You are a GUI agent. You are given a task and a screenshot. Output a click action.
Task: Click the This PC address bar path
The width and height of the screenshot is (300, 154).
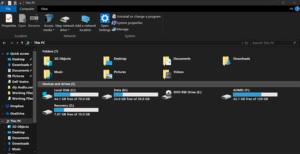pyautogui.click(x=40, y=43)
